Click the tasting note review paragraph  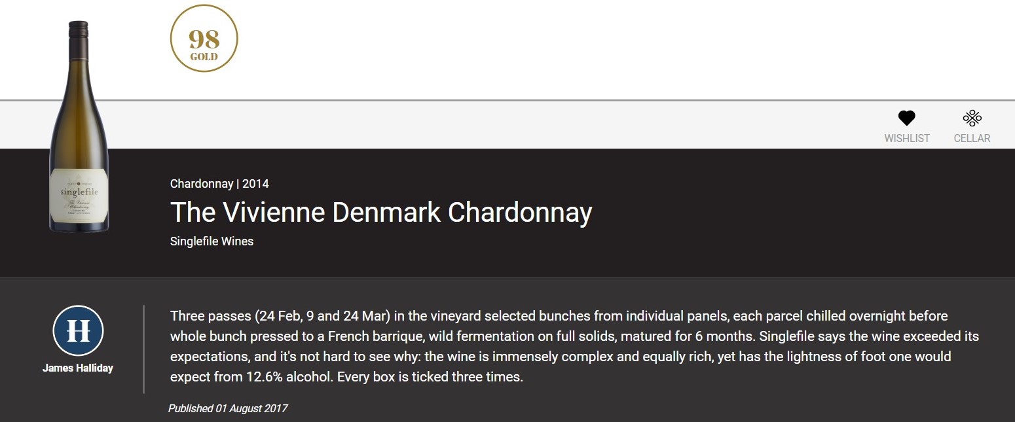[x=574, y=347]
